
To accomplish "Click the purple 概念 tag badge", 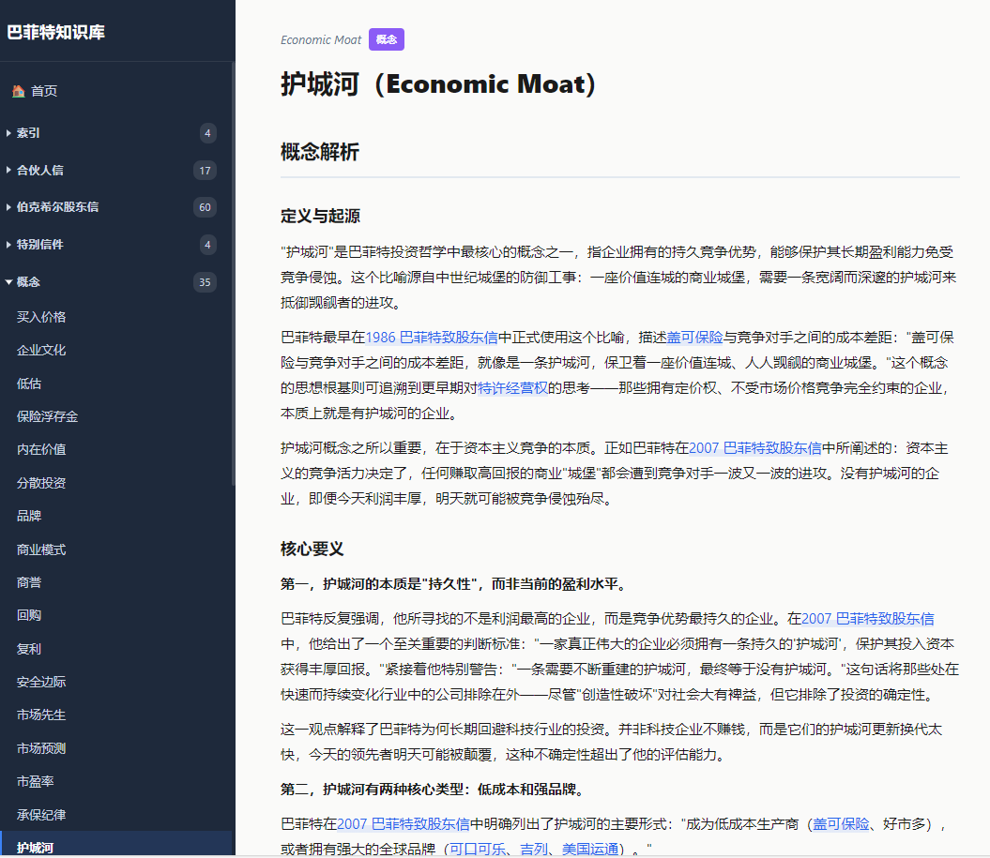I will [387, 39].
